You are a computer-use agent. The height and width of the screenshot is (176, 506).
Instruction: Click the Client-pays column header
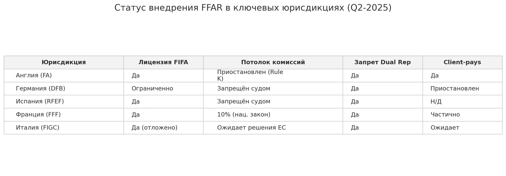pos(462,63)
